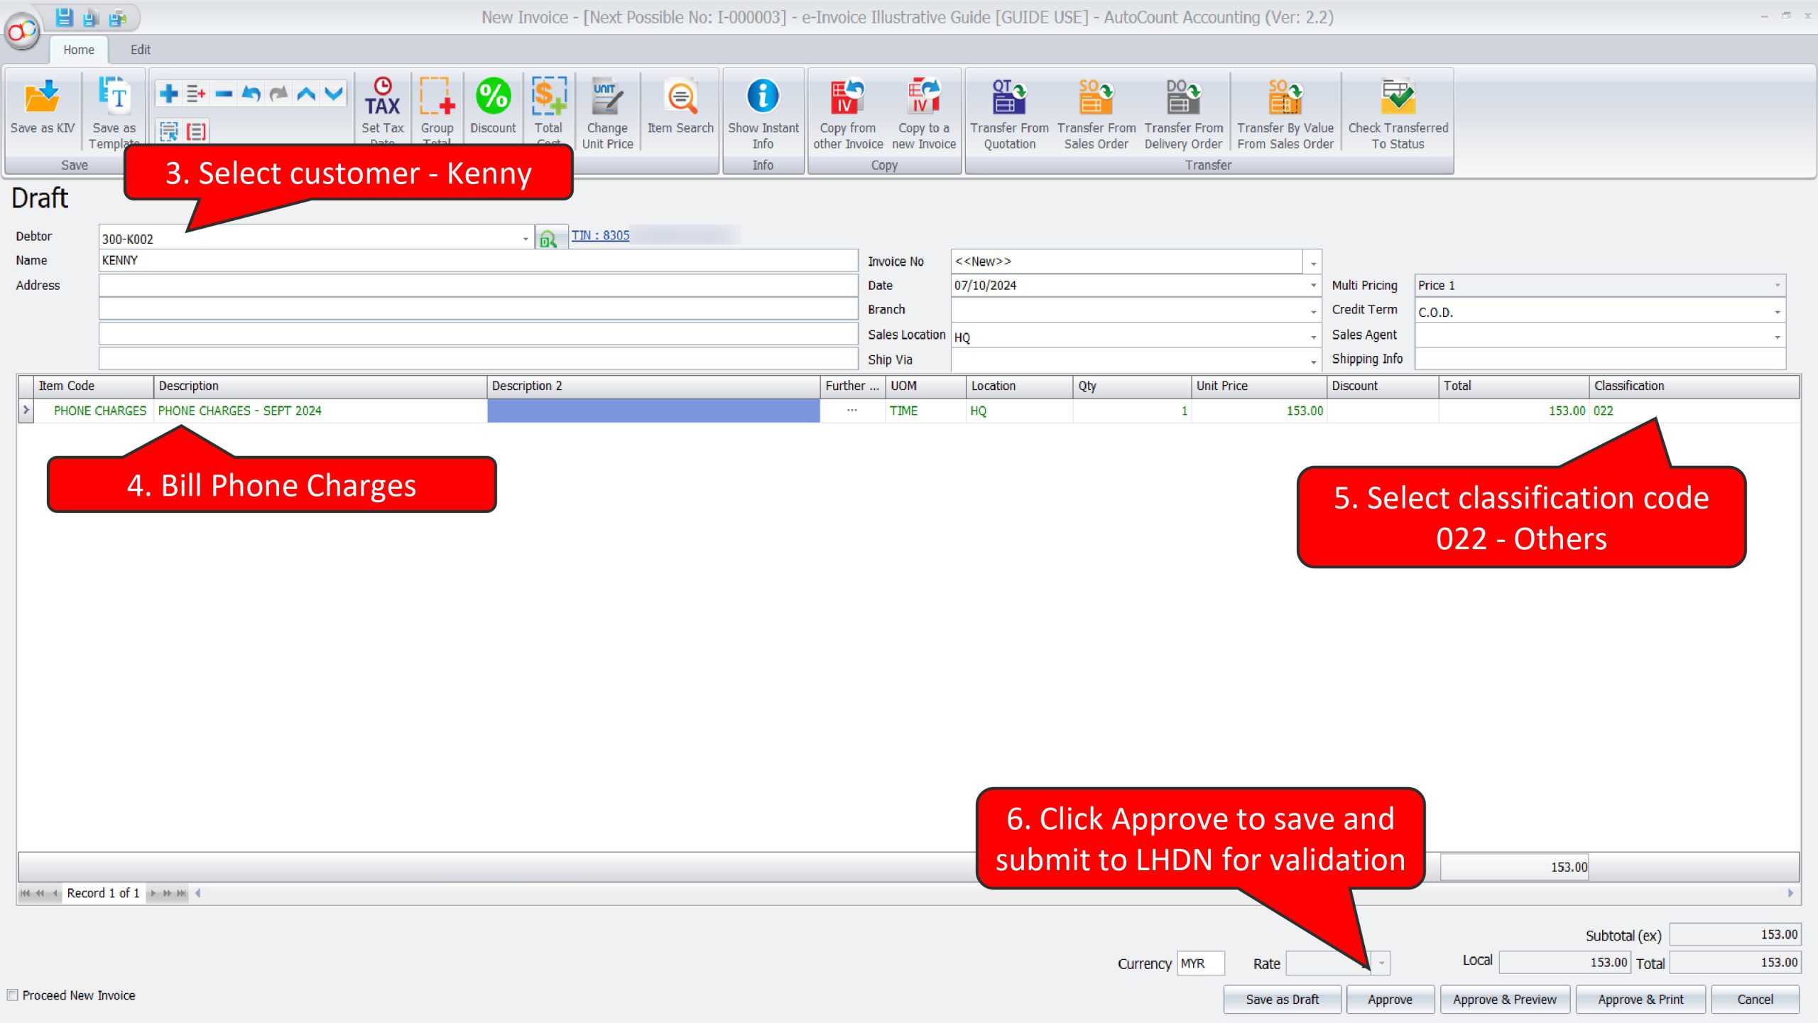Viewport: 1818px width, 1023px height.
Task: Click Approve & Preview button
Action: (1504, 999)
